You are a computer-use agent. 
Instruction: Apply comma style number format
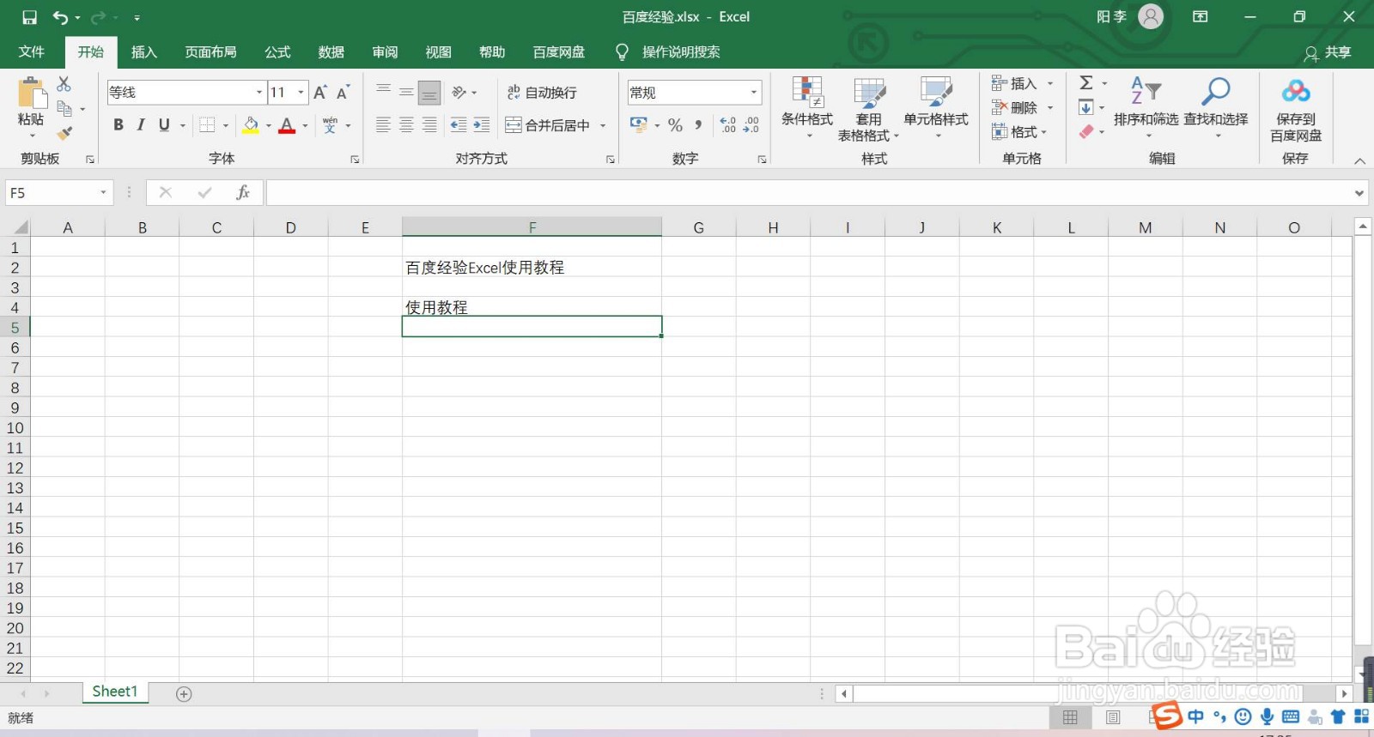tap(699, 125)
